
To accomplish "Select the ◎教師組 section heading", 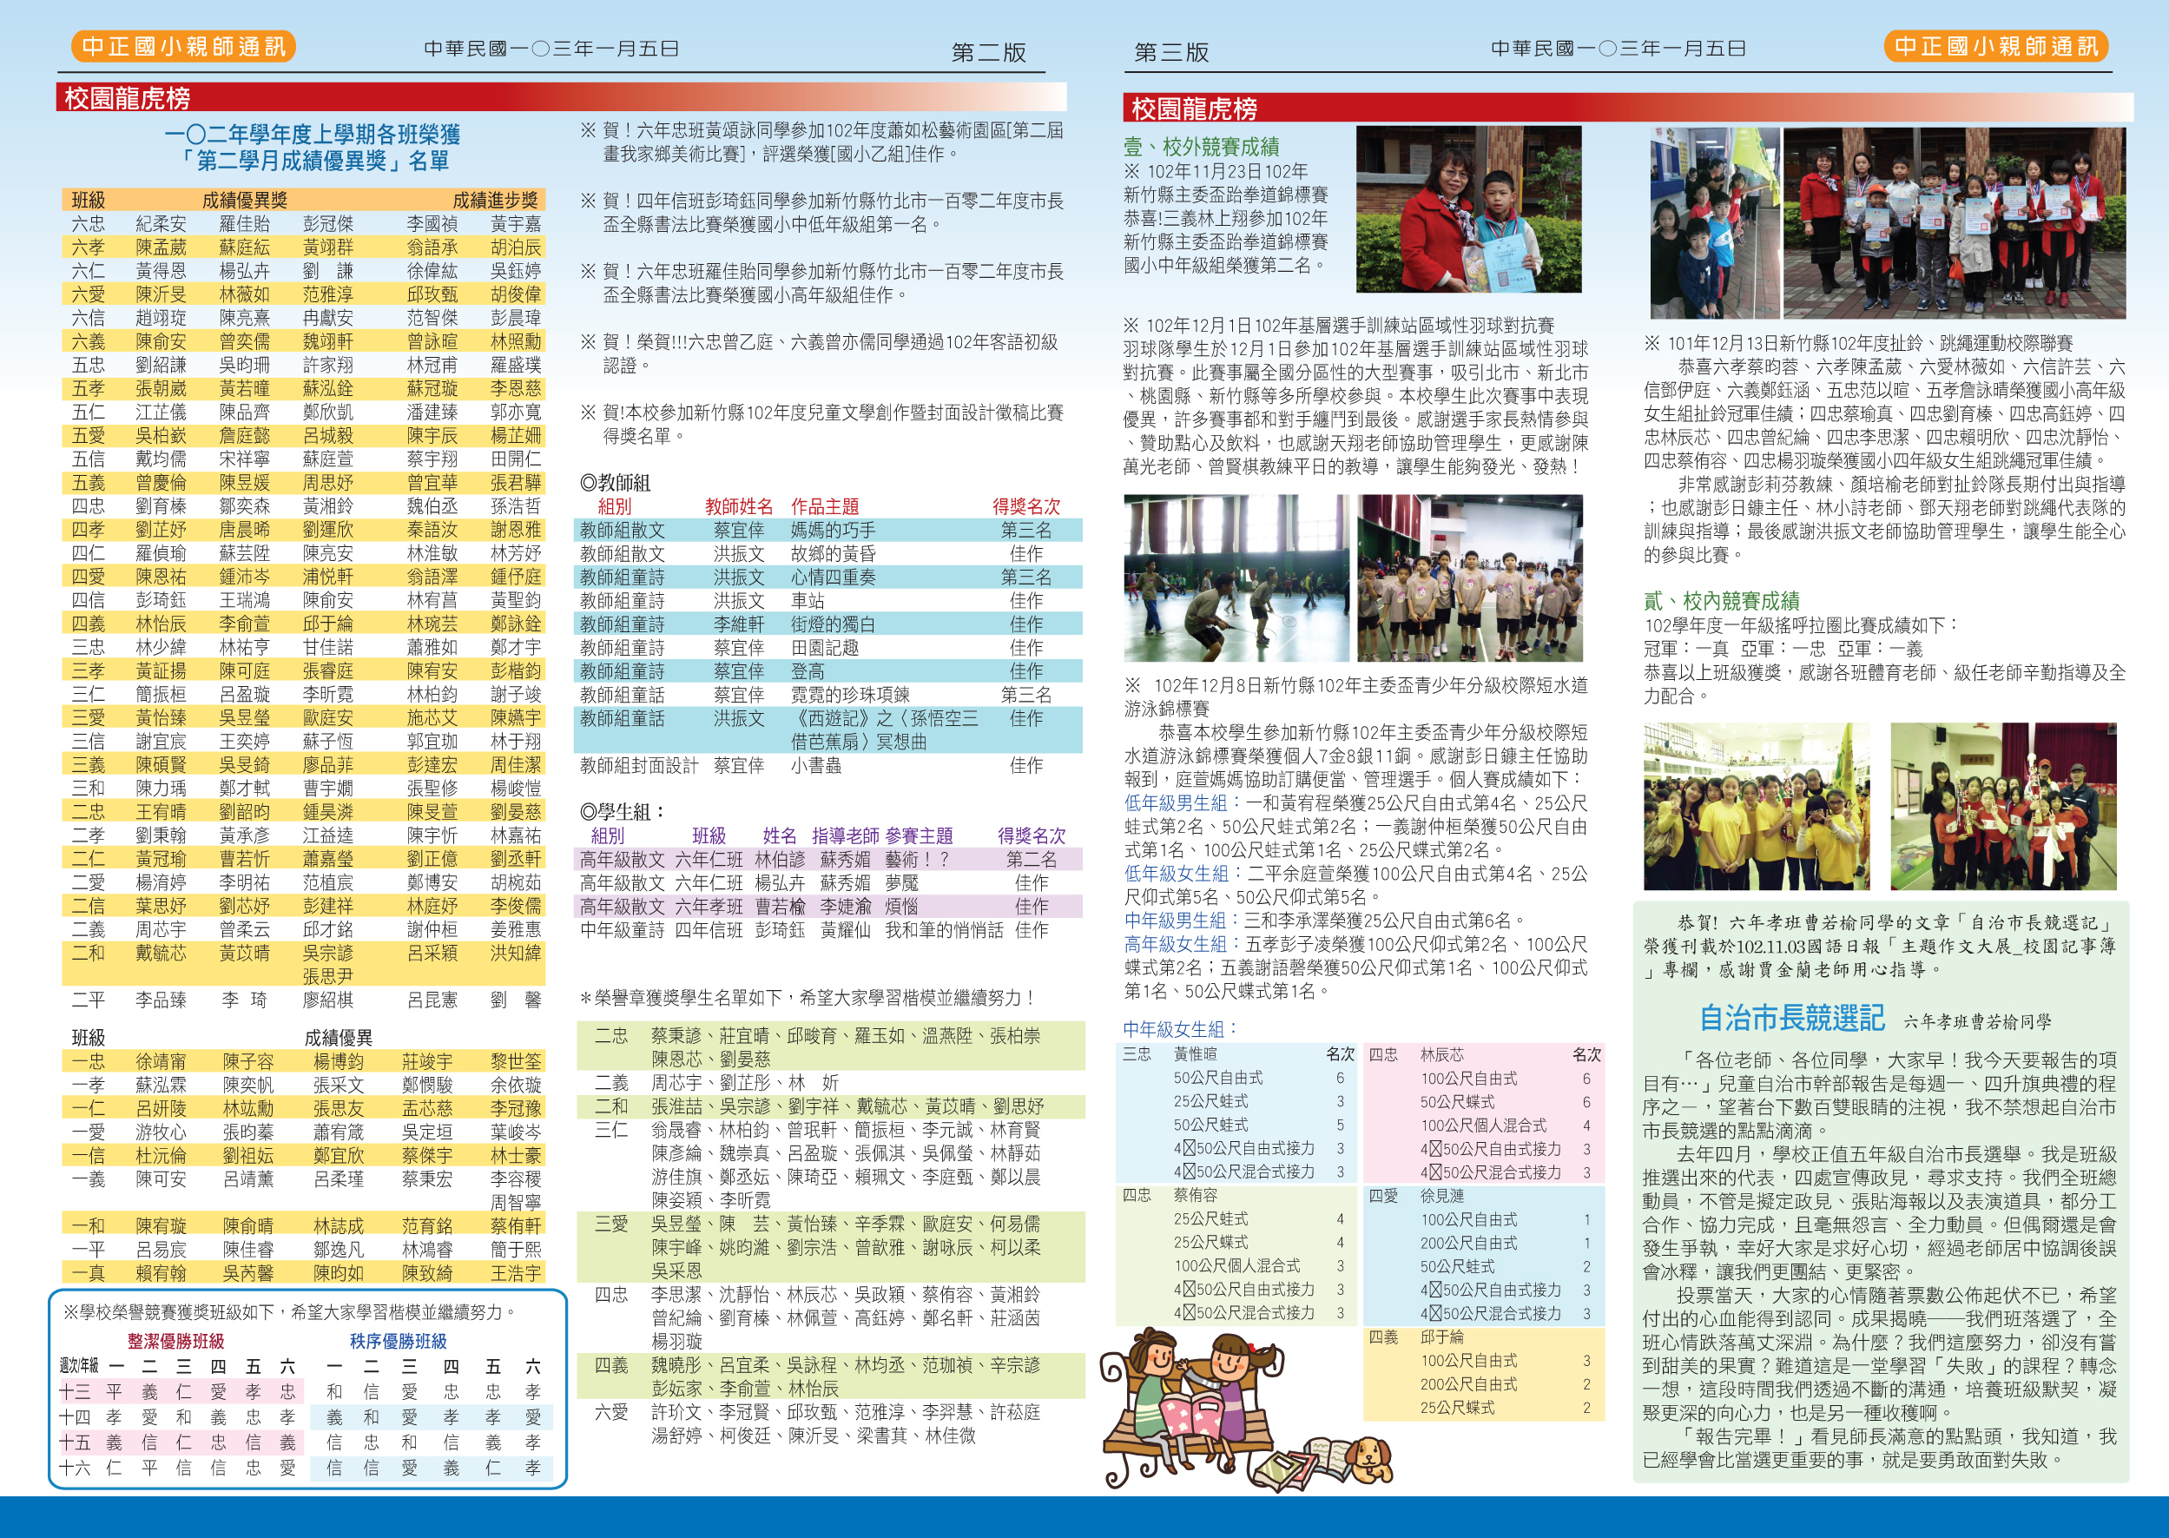I will click(616, 483).
